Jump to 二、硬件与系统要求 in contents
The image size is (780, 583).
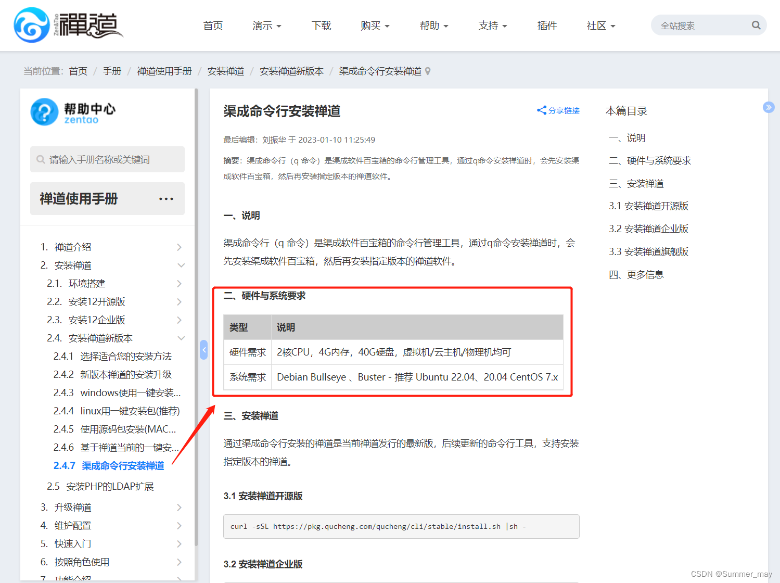[650, 161]
